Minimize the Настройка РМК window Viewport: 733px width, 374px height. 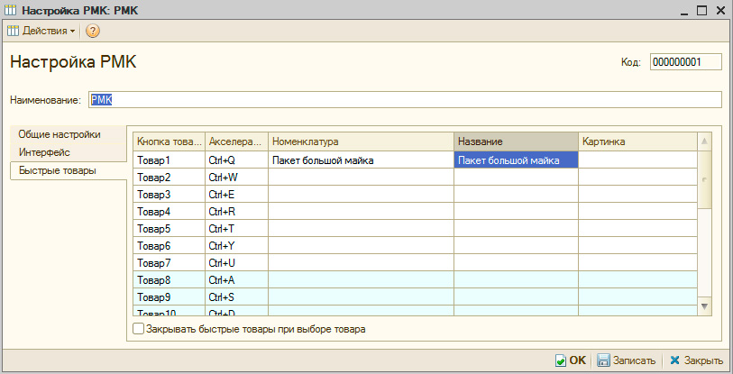coord(685,10)
